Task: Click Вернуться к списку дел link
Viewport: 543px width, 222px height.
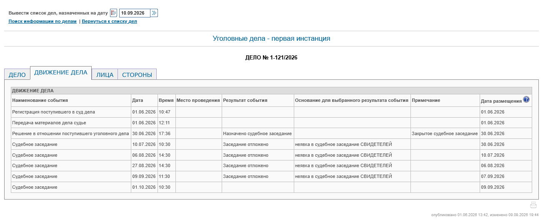Action: tap(109, 21)
